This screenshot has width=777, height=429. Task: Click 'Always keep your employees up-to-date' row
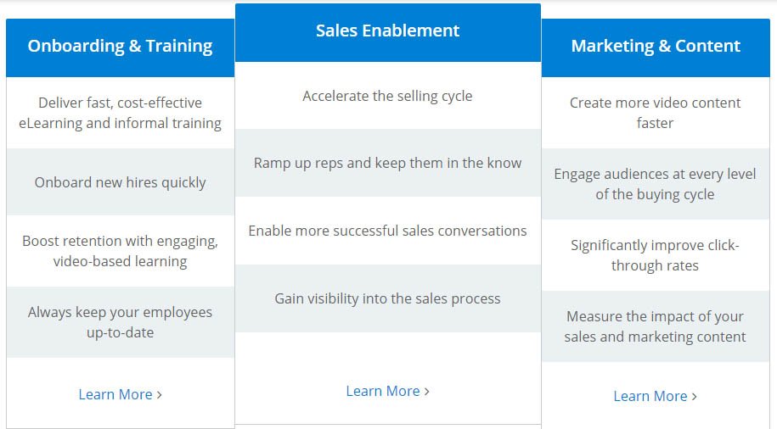tap(120, 322)
